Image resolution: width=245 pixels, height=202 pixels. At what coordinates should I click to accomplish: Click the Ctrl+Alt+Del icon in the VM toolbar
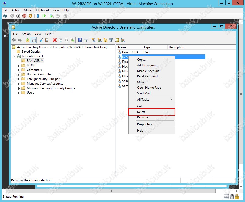tap(5, 16)
